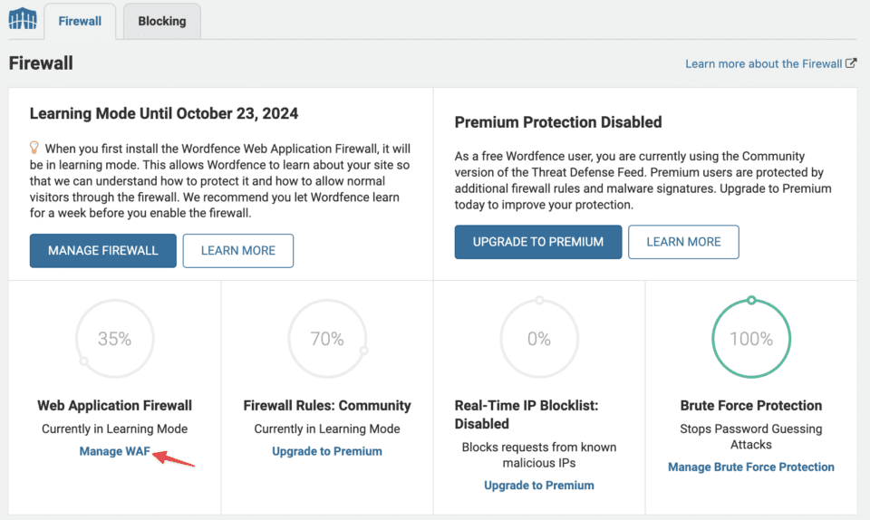Screen dimensions: 870x520
Task: Click Upgrade to Premium under IP Blocklist
Action: coord(539,486)
